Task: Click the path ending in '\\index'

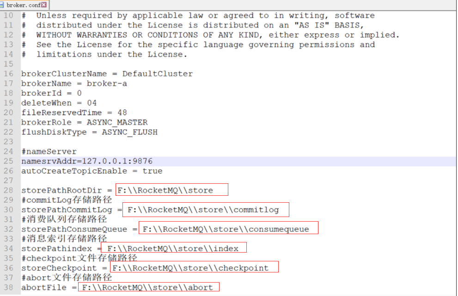Action: [x=173, y=249]
